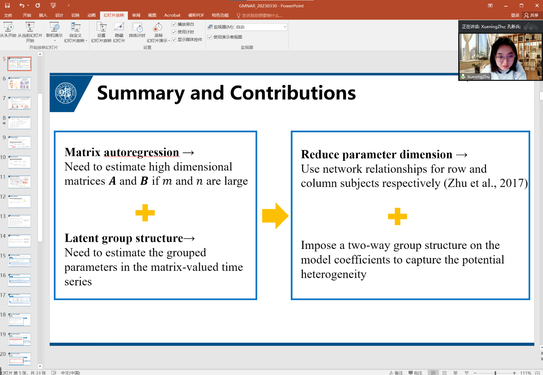Open the 插入 ribbon tab
543x375 pixels.
coord(43,15)
